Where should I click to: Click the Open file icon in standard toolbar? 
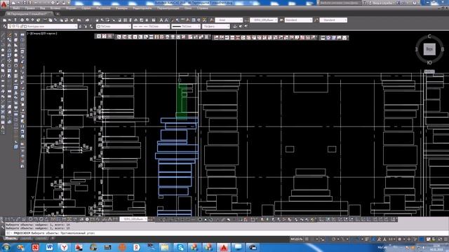point(10,20)
